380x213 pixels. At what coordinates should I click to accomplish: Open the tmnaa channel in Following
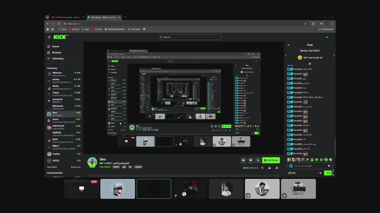click(64, 80)
